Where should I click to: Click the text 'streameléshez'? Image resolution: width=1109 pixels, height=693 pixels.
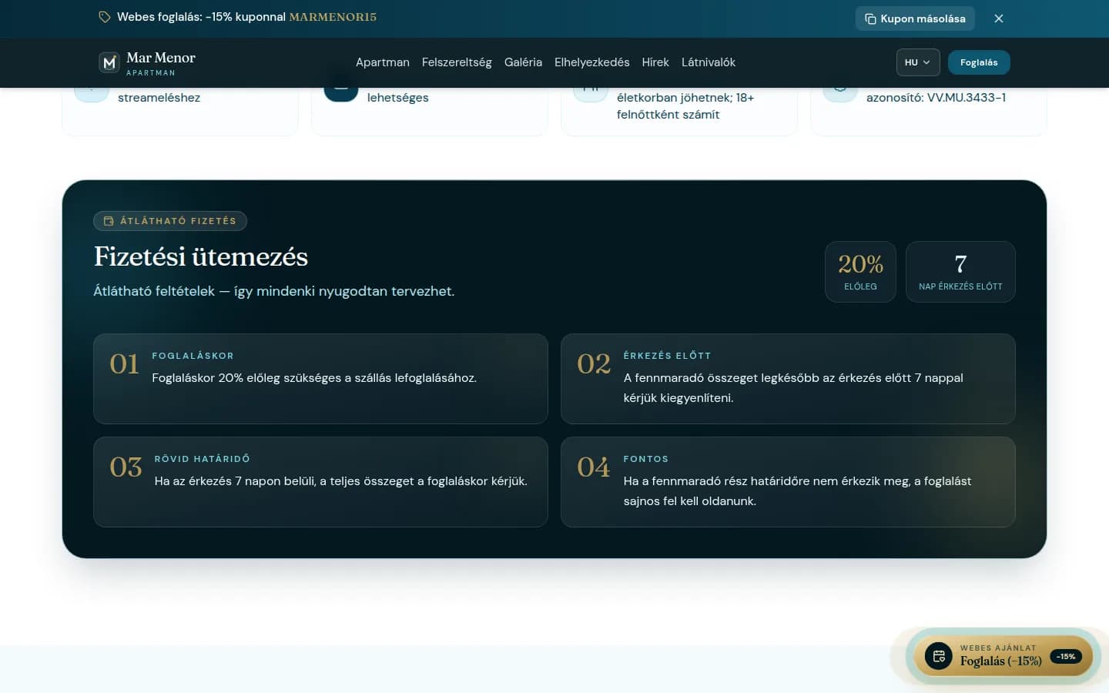pyautogui.click(x=159, y=98)
